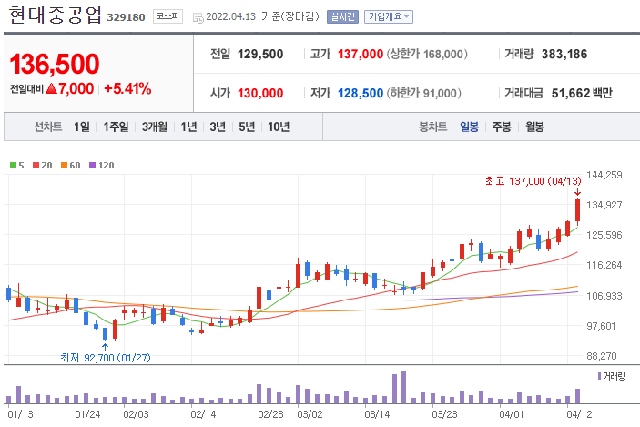The width and height of the screenshot is (640, 427).
Task: Click the previous close value 129,500
Action: [260, 55]
